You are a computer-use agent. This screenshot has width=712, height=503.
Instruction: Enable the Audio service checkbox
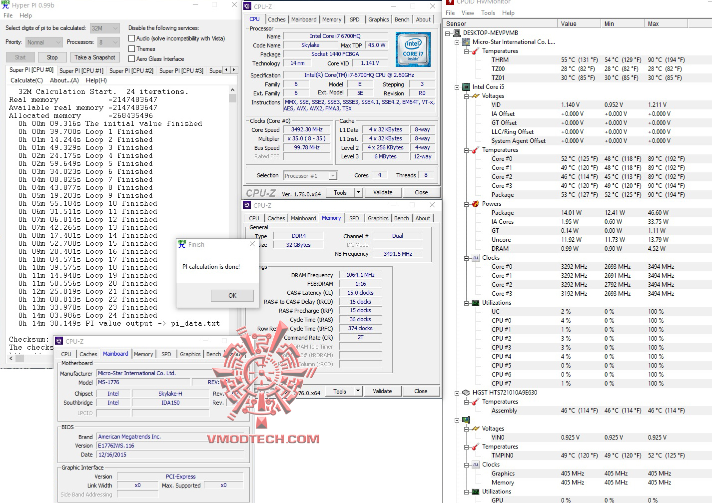(132, 38)
